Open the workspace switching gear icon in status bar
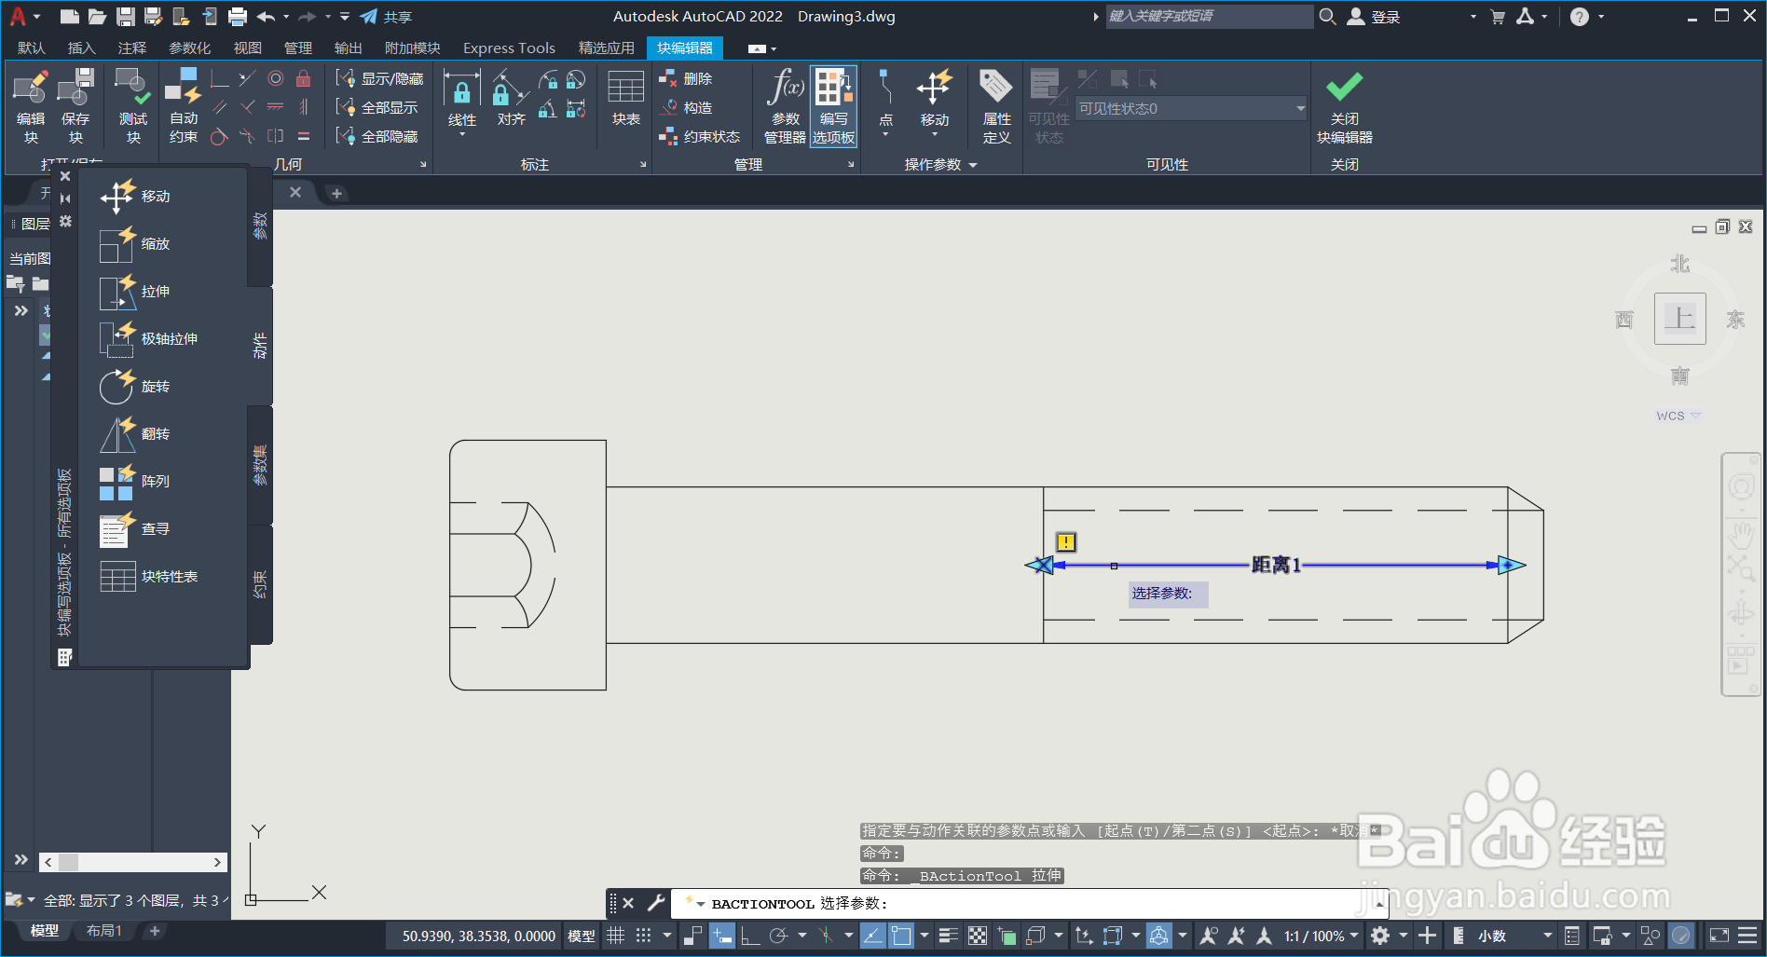Screen dimensions: 1767x957 (1380, 936)
